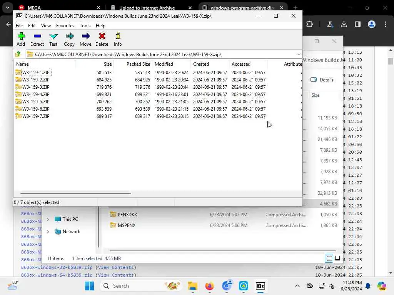Switch to the windows-program-archive tab
The width and height of the screenshot is (394, 295).
(243, 8)
